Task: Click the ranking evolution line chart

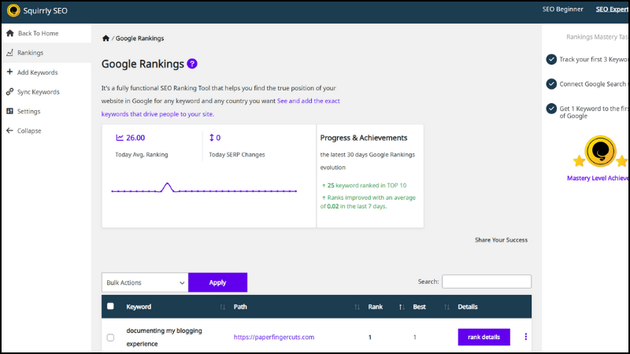Action: point(204,188)
